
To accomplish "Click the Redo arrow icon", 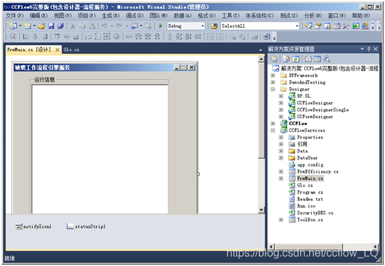I will click(119, 26).
